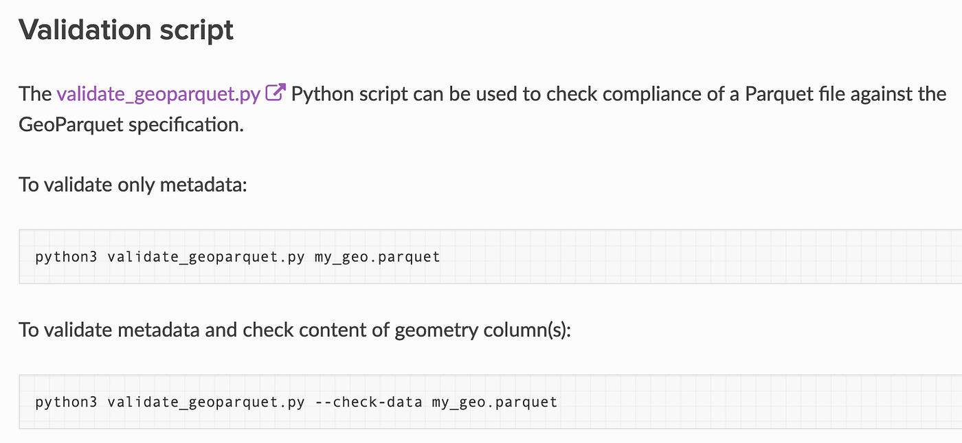The width and height of the screenshot is (962, 443).
Task: Click the 'To validate only metadata:' line
Action: (132, 185)
